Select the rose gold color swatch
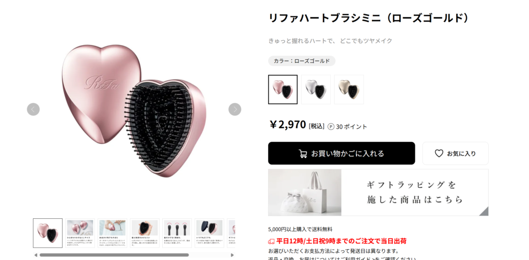The width and height of the screenshot is (529, 260). click(283, 89)
